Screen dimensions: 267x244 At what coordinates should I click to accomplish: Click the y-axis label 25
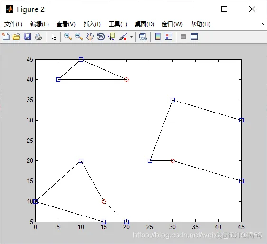click(30, 141)
